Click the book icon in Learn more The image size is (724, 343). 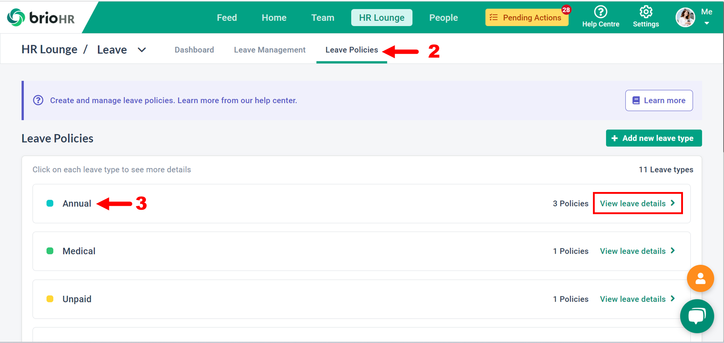636,101
